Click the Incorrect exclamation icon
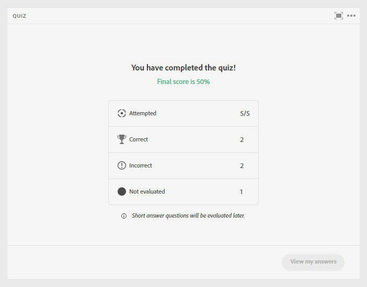The height and width of the screenshot is (287, 367). click(122, 165)
